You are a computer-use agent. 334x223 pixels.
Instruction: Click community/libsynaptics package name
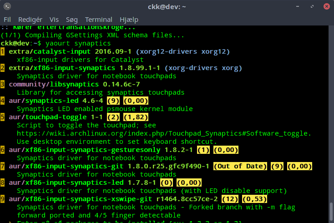pyautogui.click(x=54, y=84)
